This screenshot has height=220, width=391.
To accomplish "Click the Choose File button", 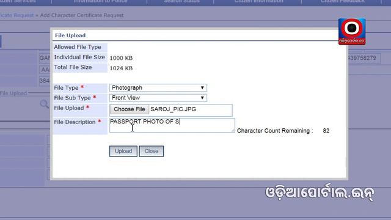I will [x=129, y=109].
